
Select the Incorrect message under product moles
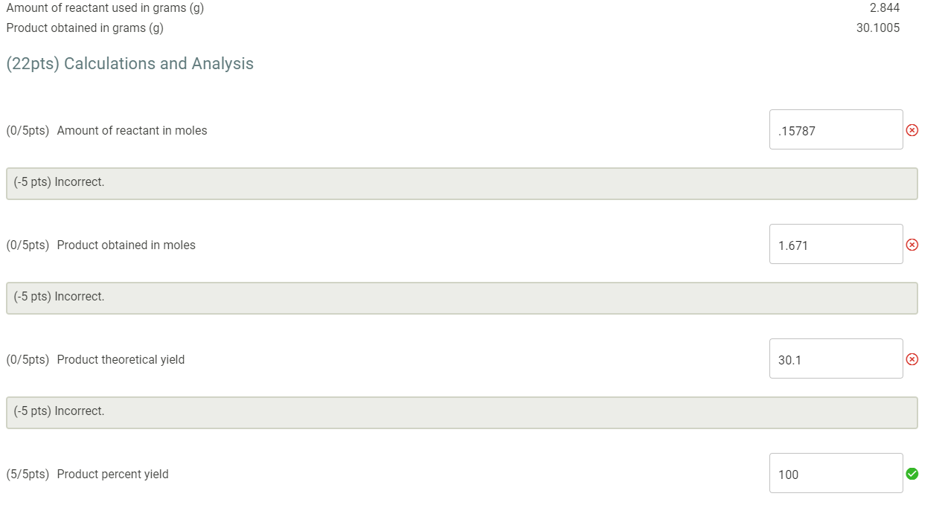pyautogui.click(x=461, y=297)
